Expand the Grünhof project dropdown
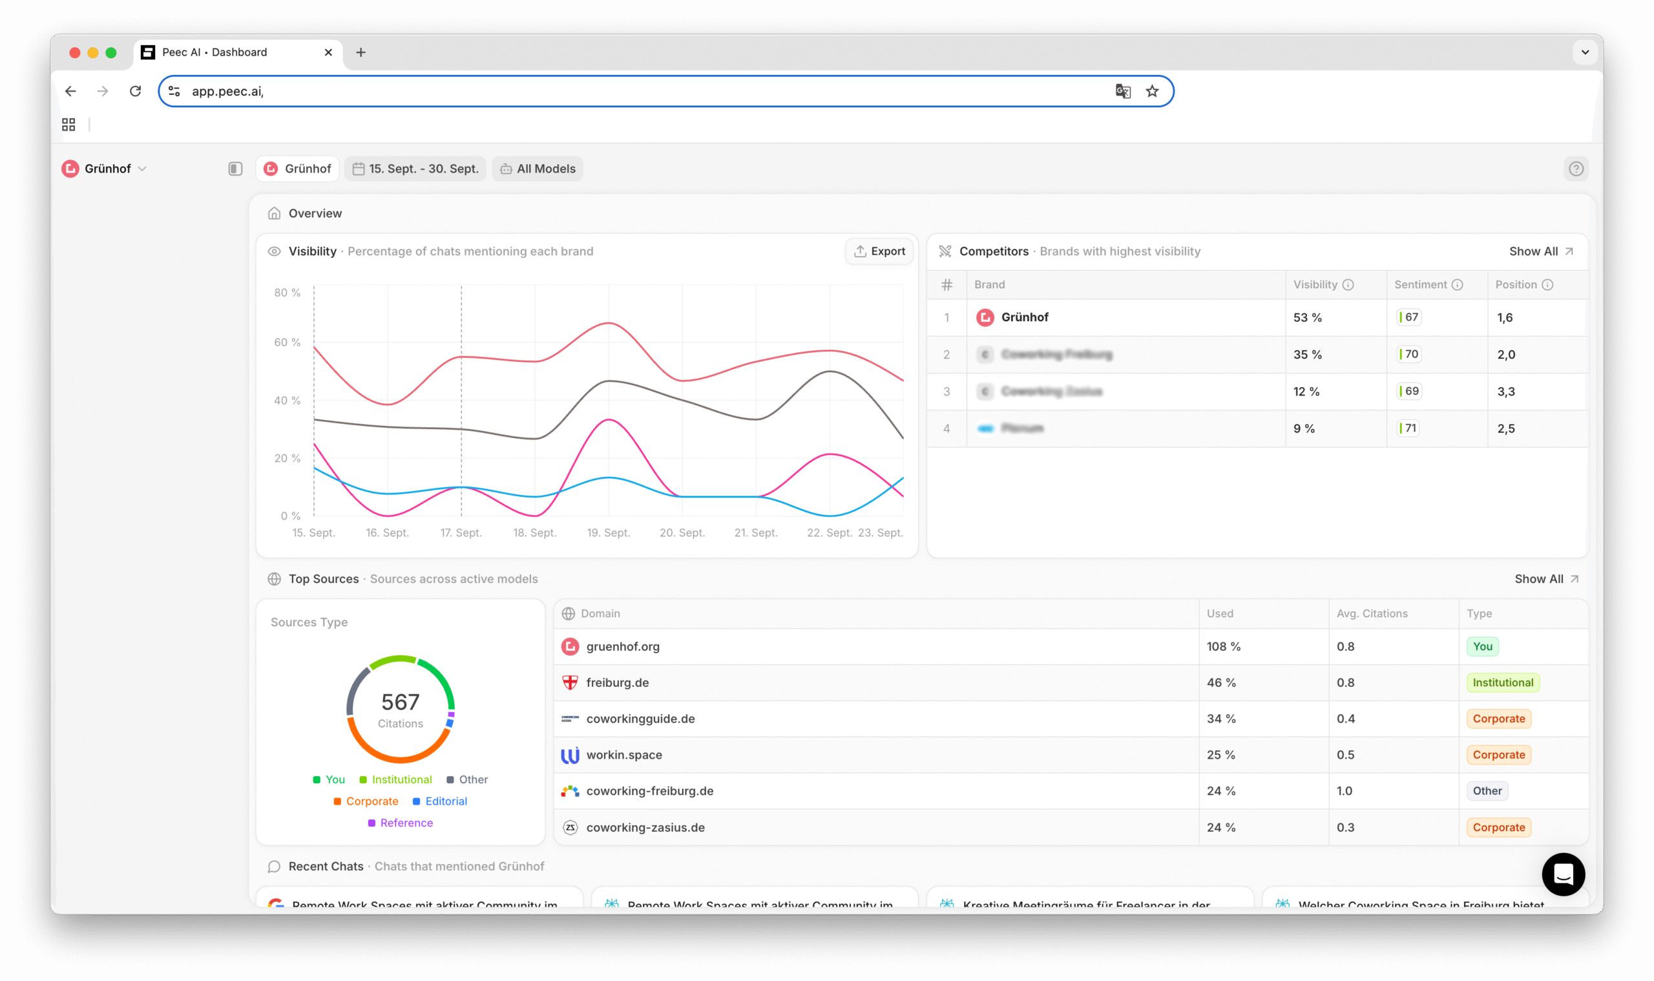 click(x=105, y=169)
